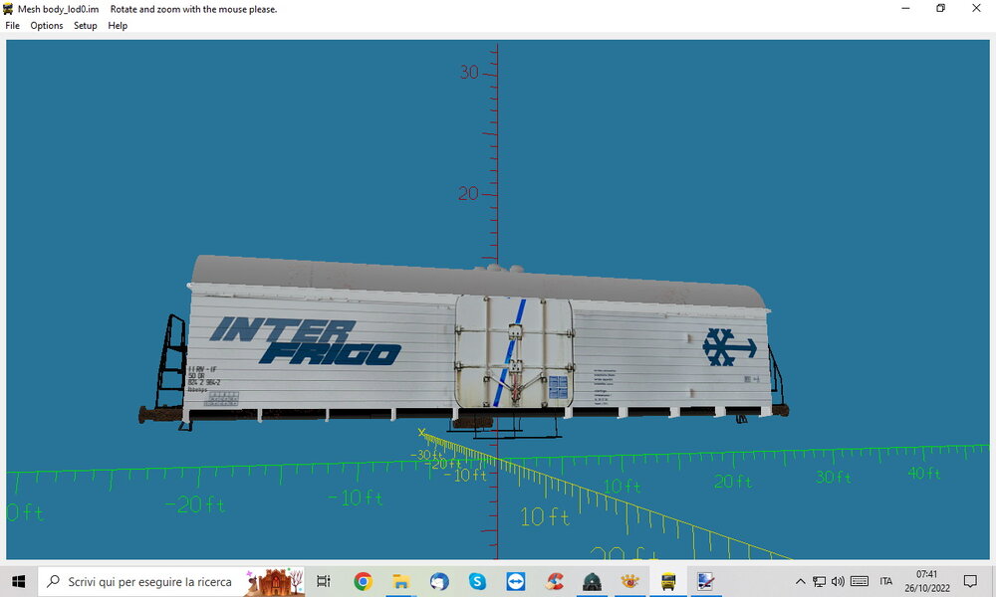Image resolution: width=996 pixels, height=597 pixels.
Task: Click the taskbar search box
Action: click(171, 581)
